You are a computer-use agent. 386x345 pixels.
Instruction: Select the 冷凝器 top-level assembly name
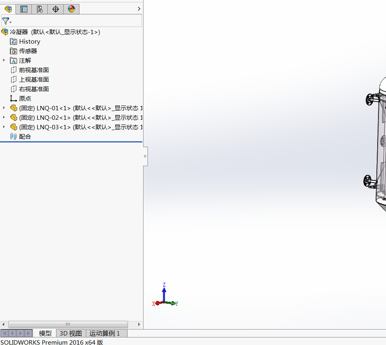[19, 32]
